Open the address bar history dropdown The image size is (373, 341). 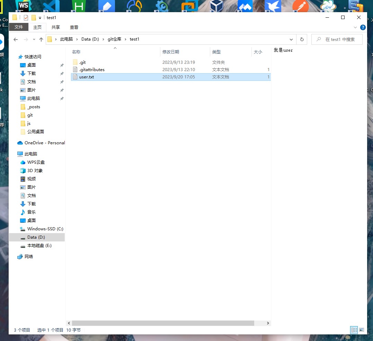[x=291, y=40]
